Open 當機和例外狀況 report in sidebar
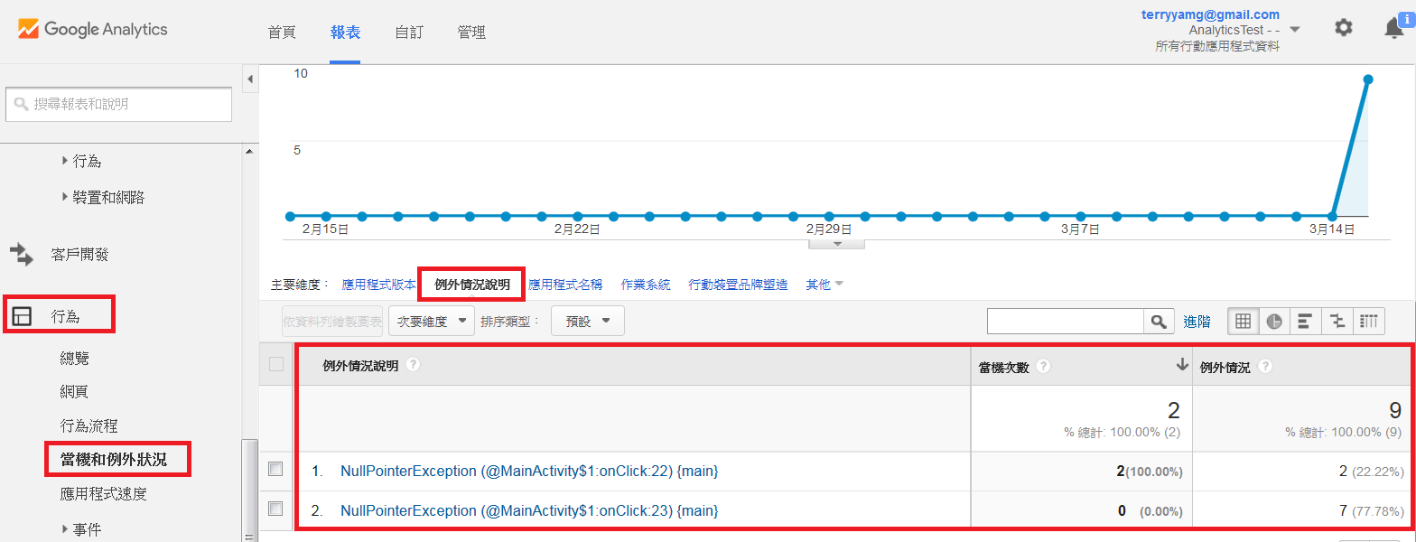Viewport: 1416px width, 542px height. (113, 460)
